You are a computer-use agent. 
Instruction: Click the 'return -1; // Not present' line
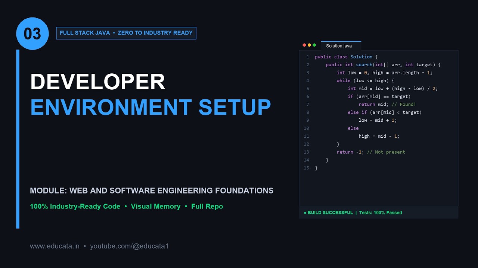pyautogui.click(x=371, y=152)
